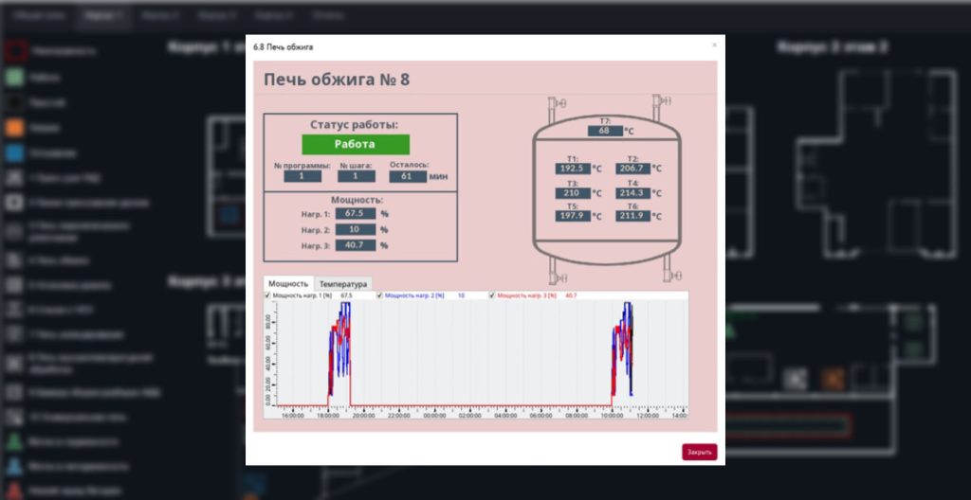Click the top-left valve icon on the furnace
Image resolution: width=971 pixels, height=500 pixels.
(559, 102)
